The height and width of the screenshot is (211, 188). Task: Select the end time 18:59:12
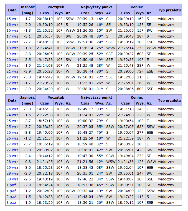click(x=126, y=203)
